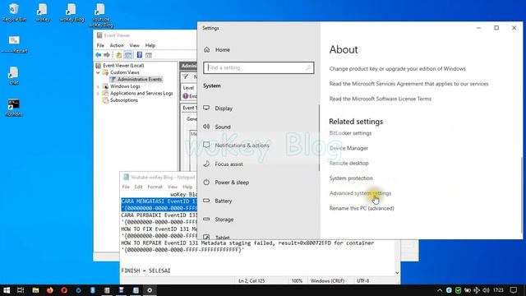
Task: Click the Power & sleep icon
Action: [x=206, y=183]
